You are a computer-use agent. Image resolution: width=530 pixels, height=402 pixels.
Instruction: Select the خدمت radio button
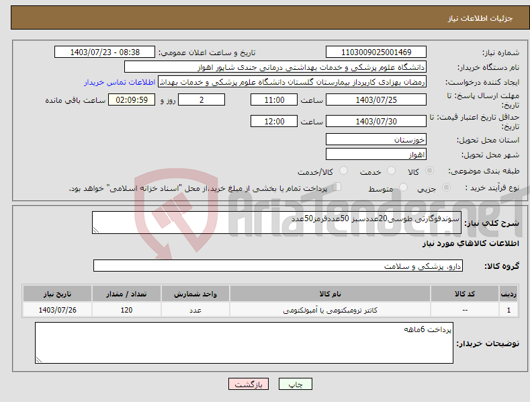391,171
